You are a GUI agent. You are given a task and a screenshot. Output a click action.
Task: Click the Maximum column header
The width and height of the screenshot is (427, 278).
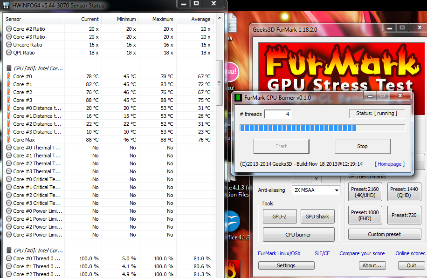pyautogui.click(x=158, y=19)
